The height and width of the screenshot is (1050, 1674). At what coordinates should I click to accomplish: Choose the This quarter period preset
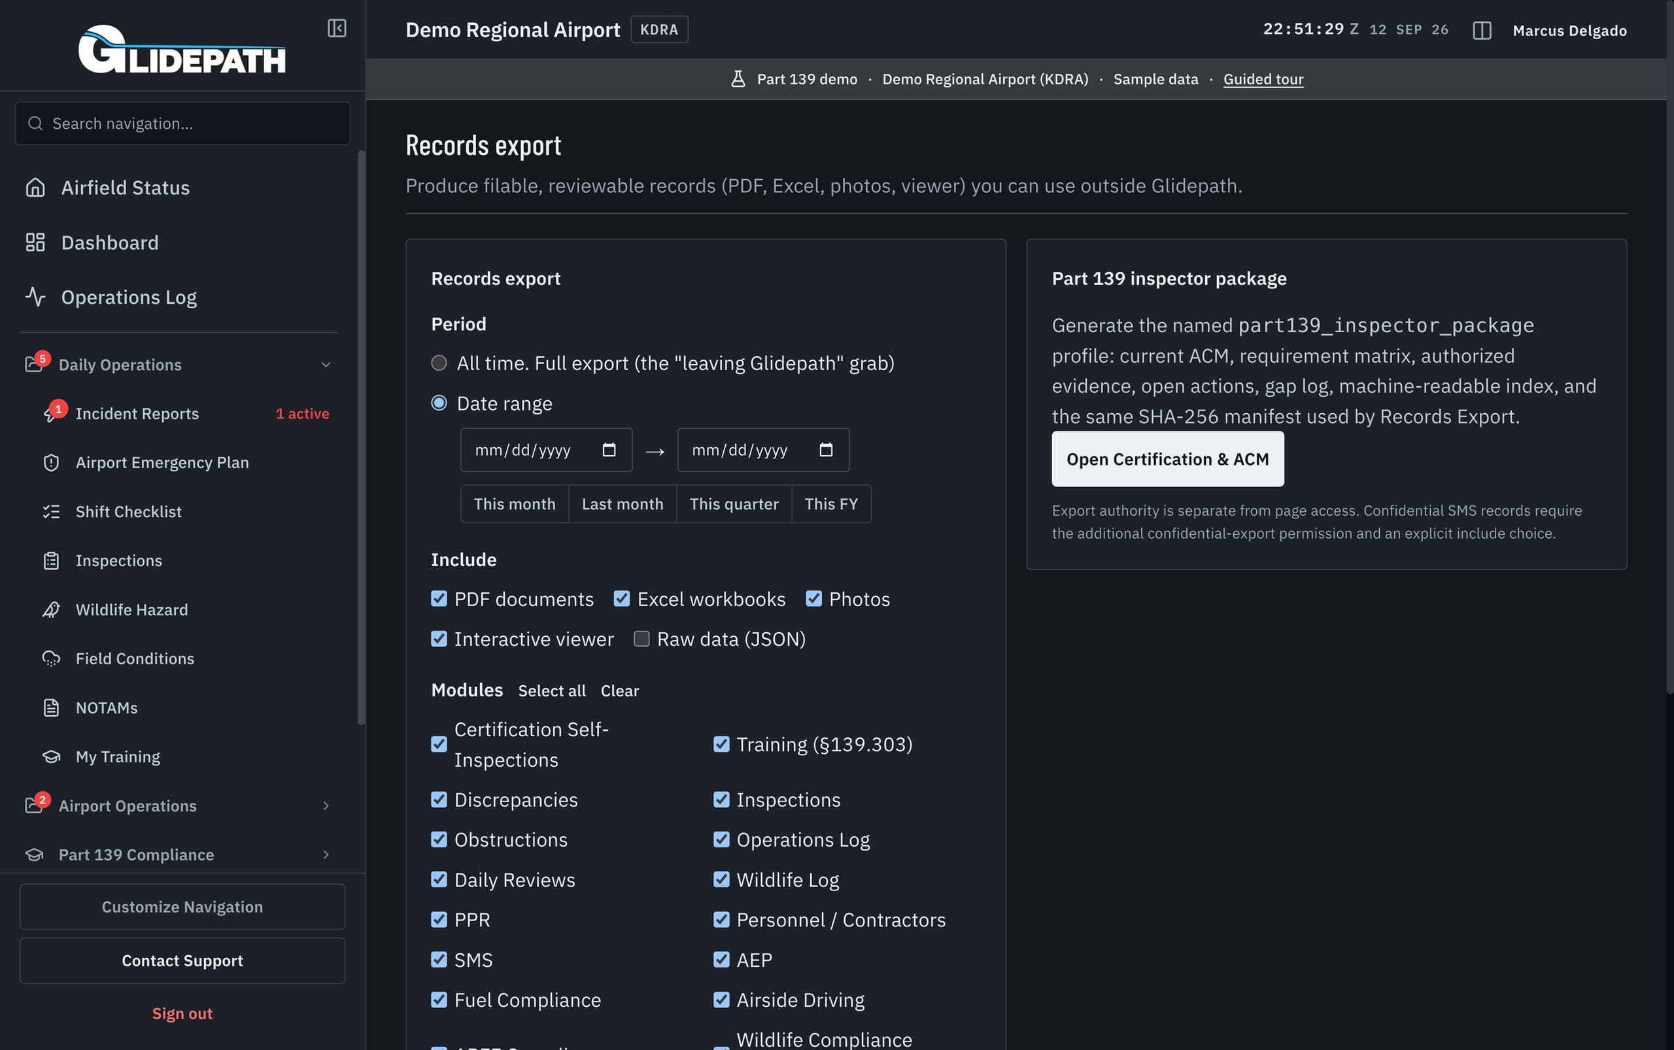coord(734,504)
